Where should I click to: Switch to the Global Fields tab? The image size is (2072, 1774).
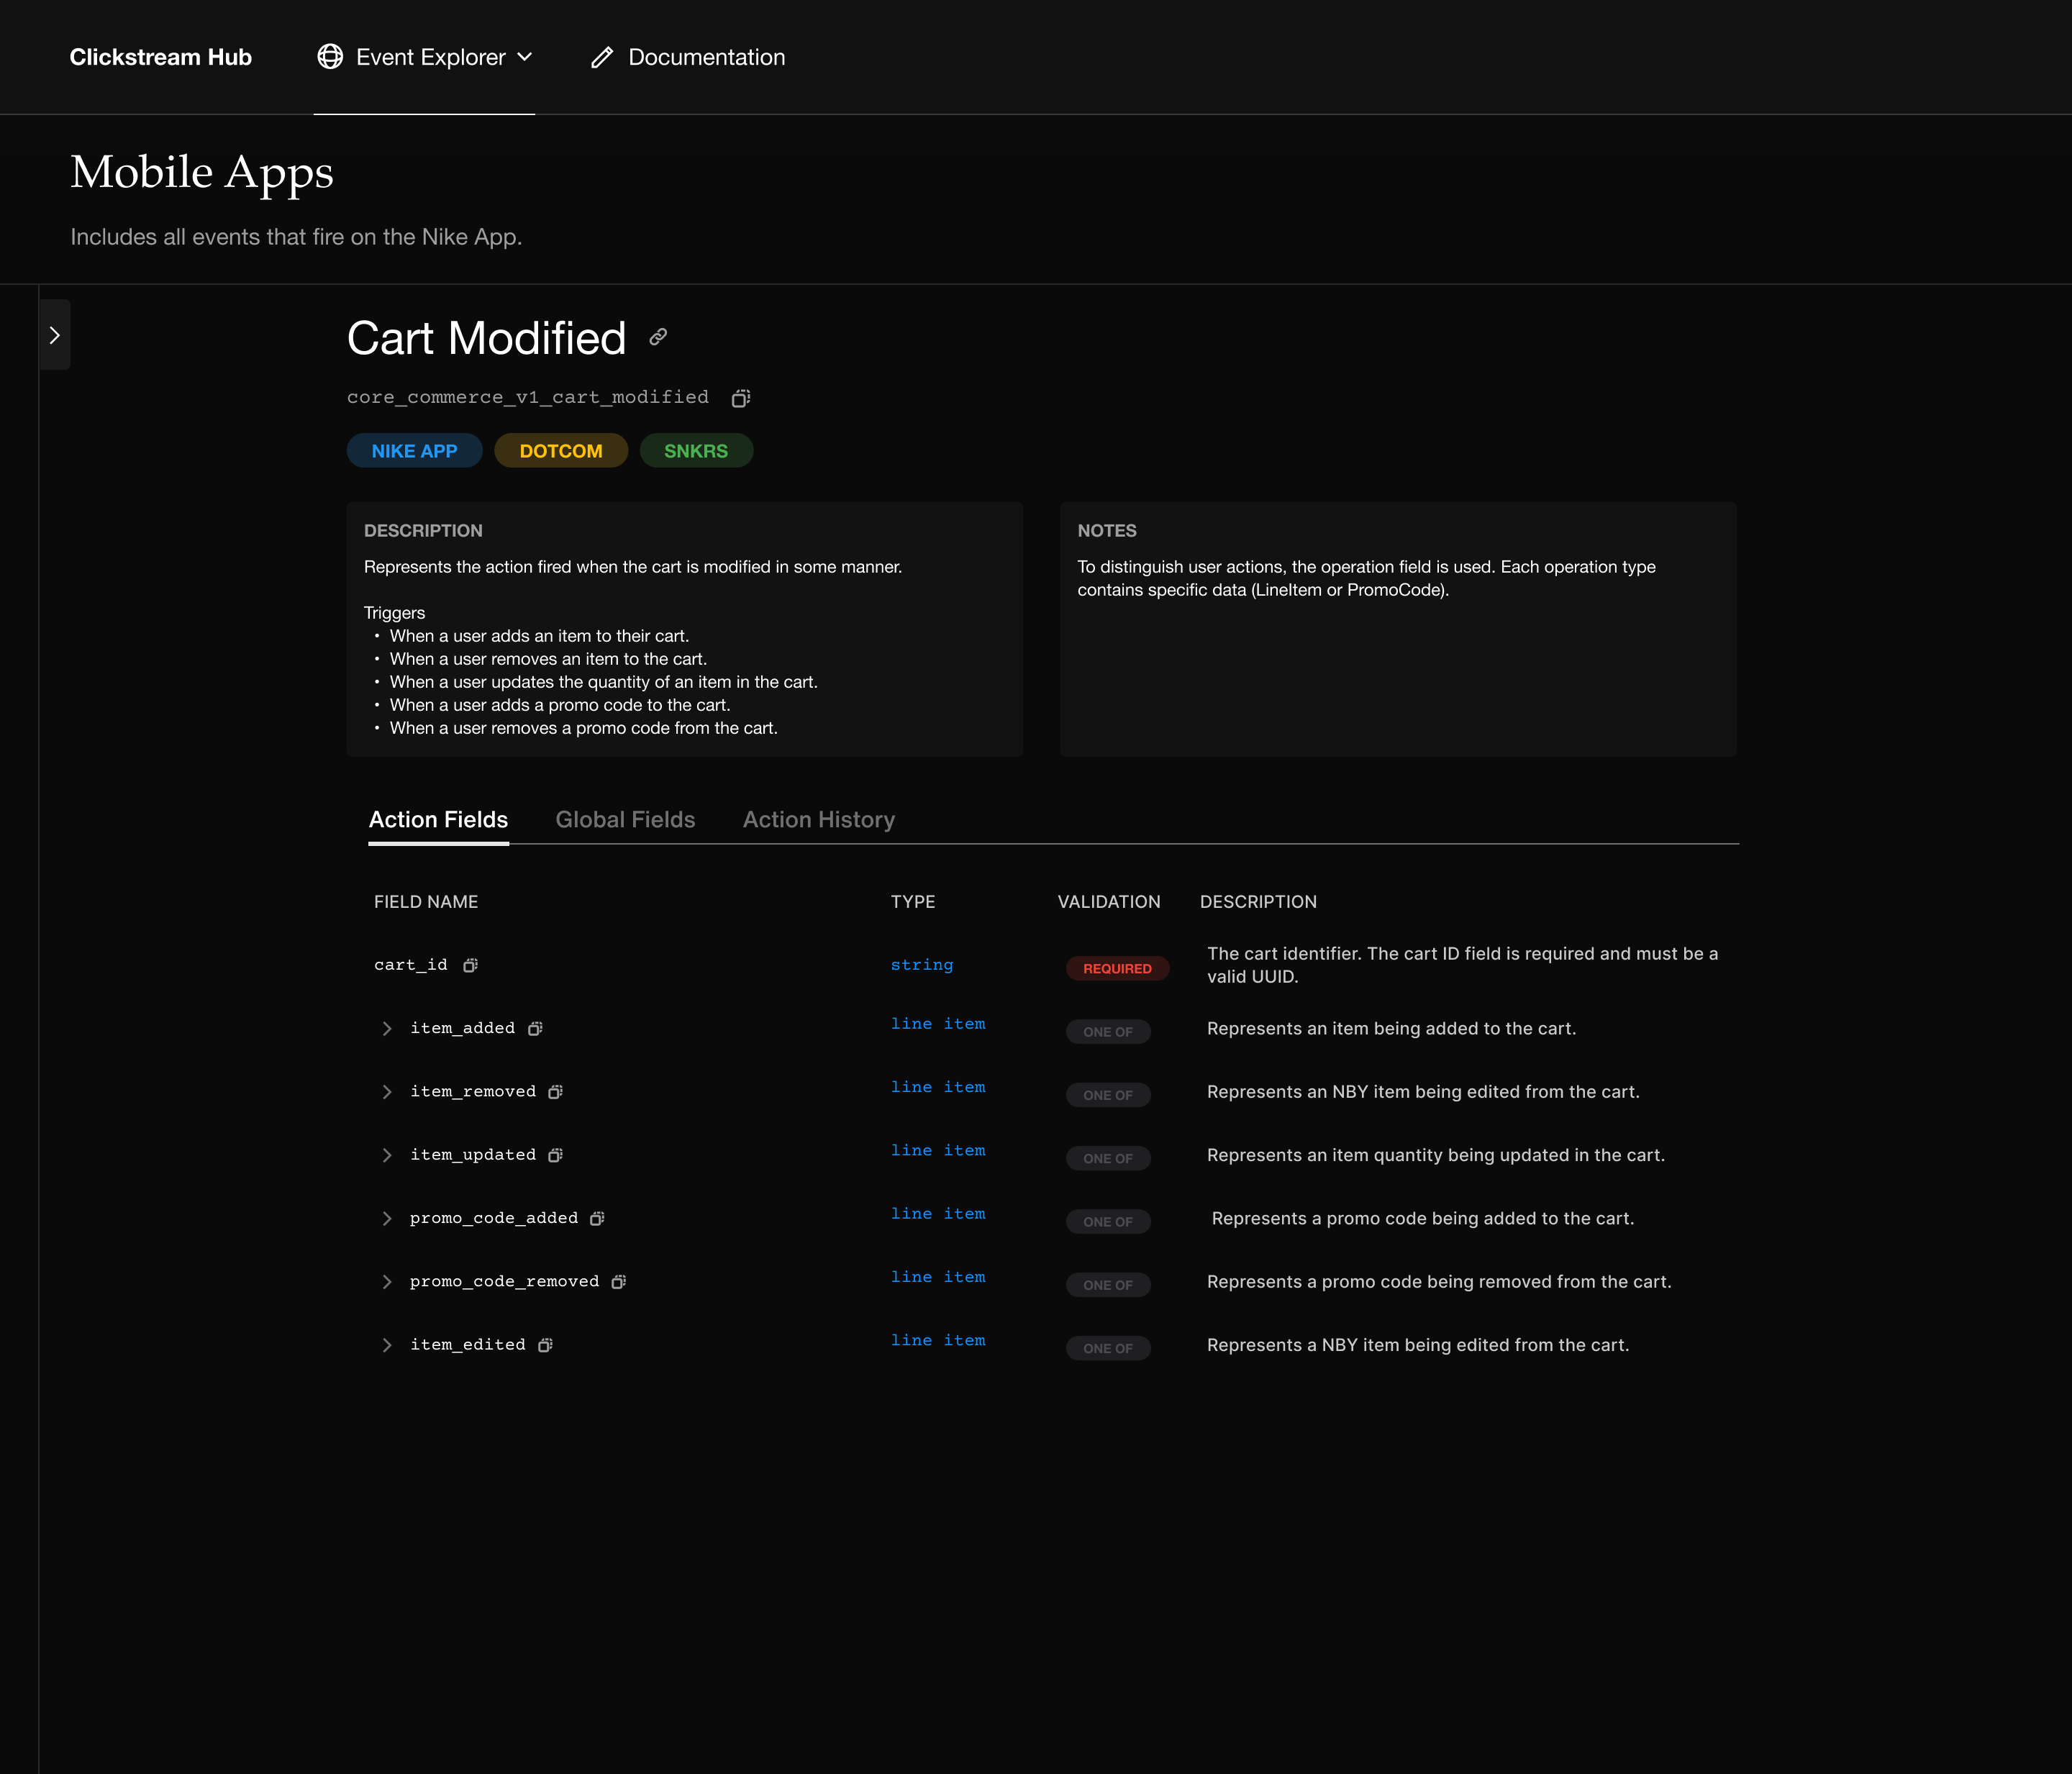(625, 819)
